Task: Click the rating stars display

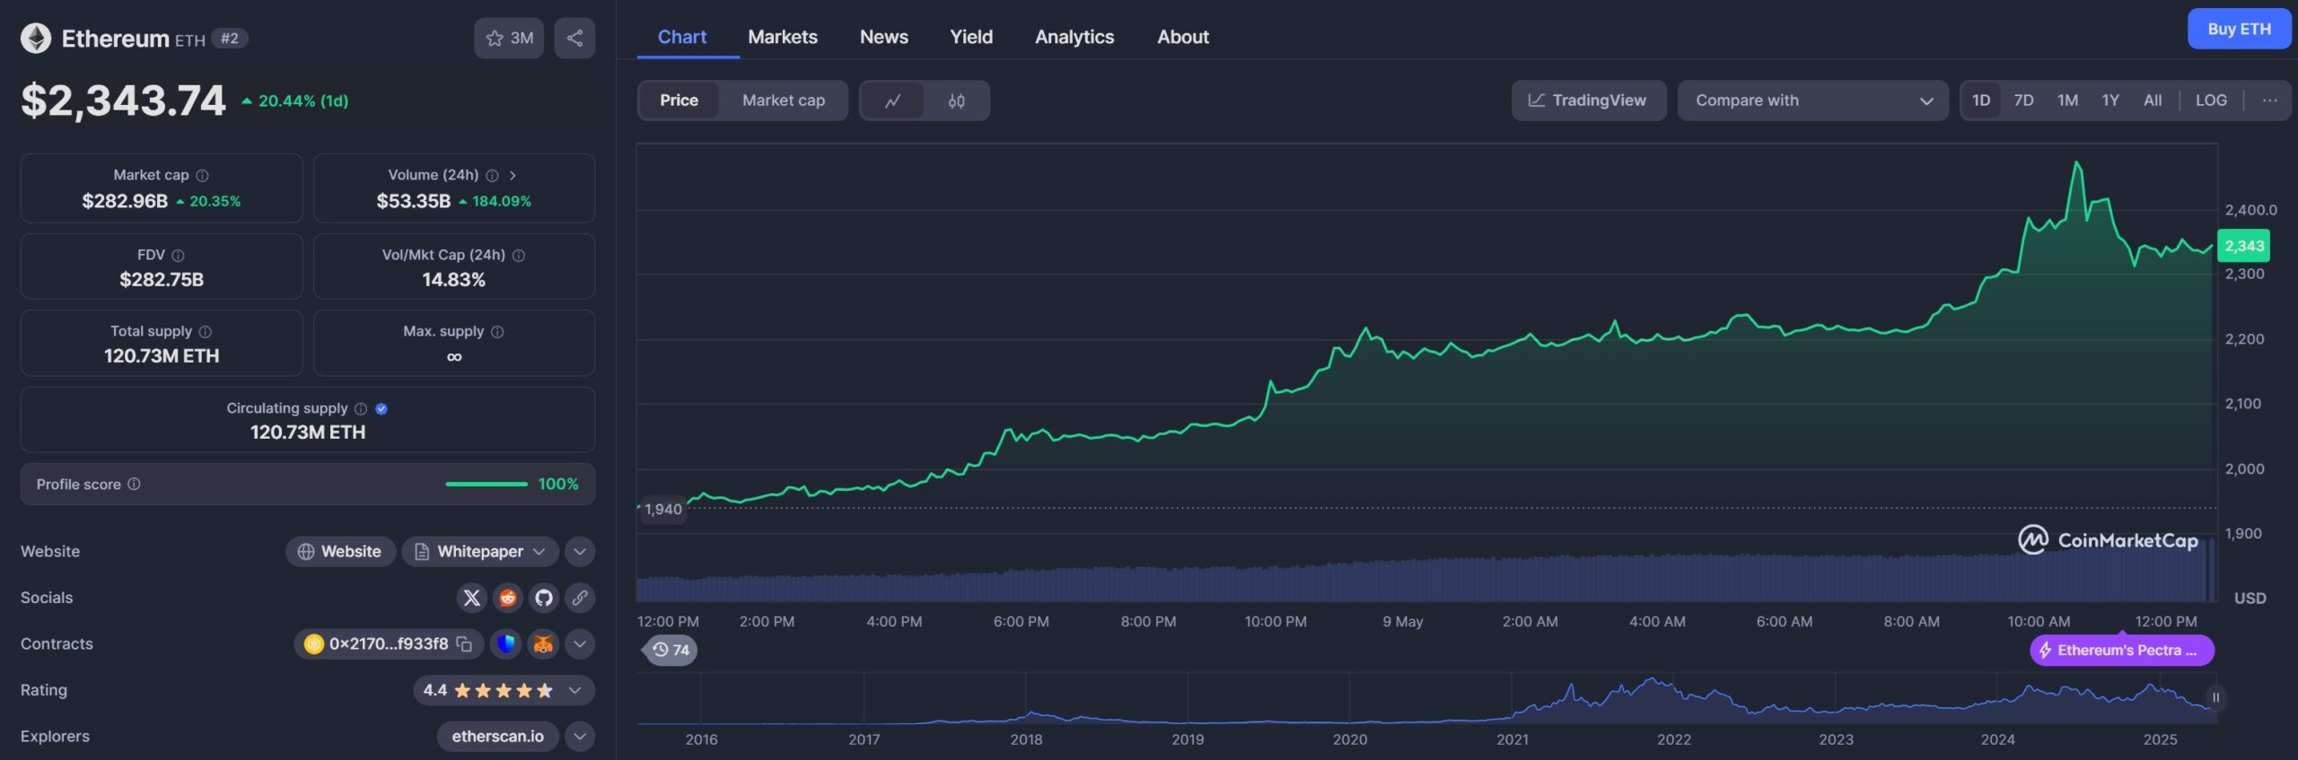Action: [504, 691]
